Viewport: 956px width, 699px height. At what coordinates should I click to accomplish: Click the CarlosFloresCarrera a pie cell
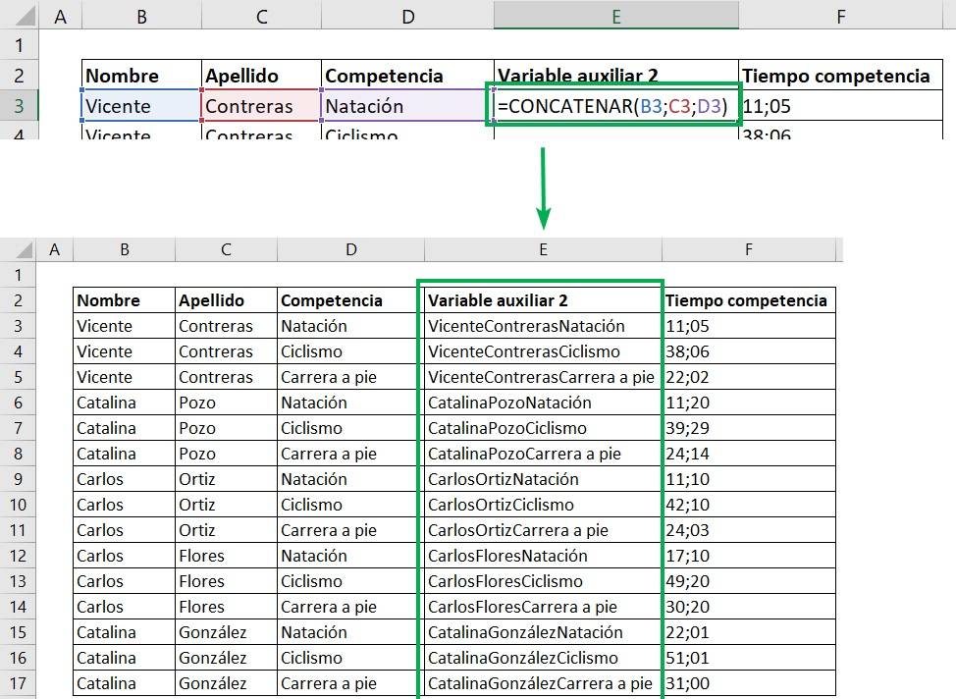[x=542, y=607]
